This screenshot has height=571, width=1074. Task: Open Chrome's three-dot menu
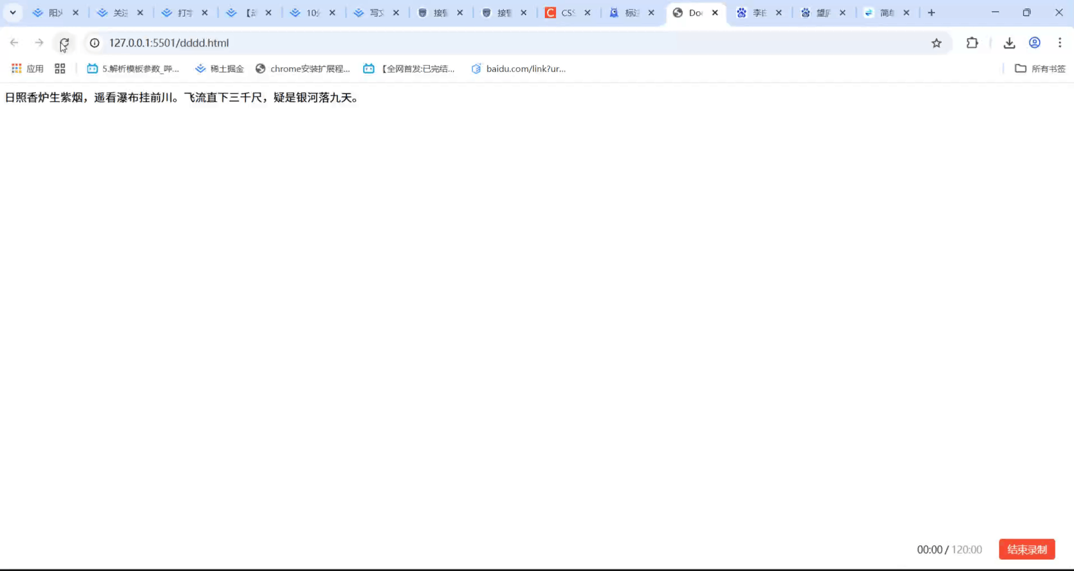pos(1060,43)
